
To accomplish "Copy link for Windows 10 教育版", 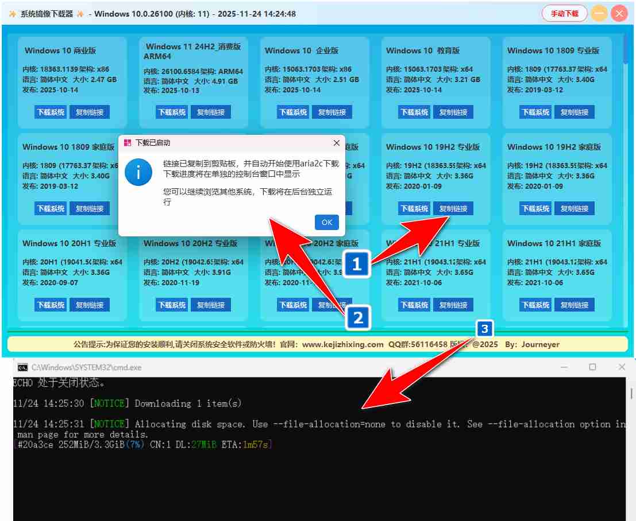I will point(453,112).
